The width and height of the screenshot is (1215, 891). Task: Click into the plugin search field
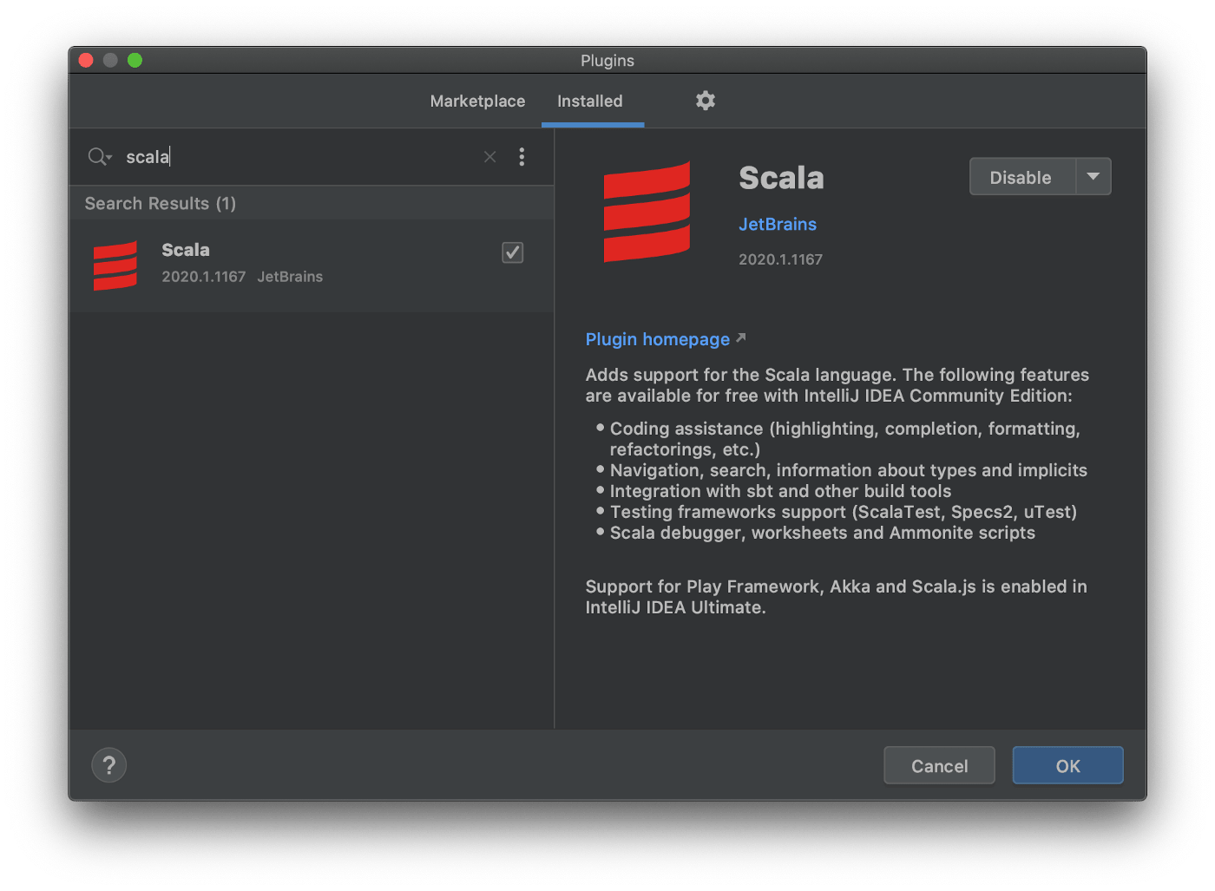(x=295, y=157)
